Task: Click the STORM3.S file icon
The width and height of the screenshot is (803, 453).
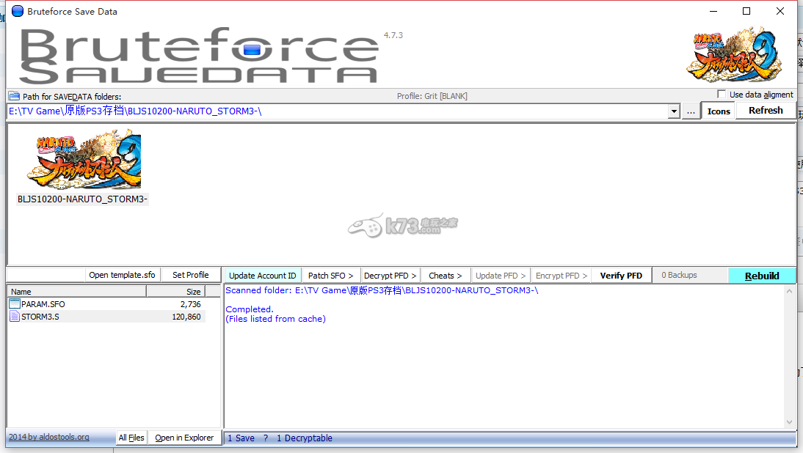Action: pyautogui.click(x=15, y=317)
